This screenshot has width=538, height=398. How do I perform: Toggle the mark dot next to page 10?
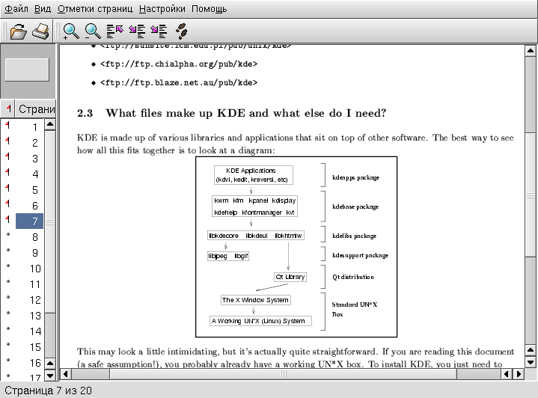tap(8, 269)
